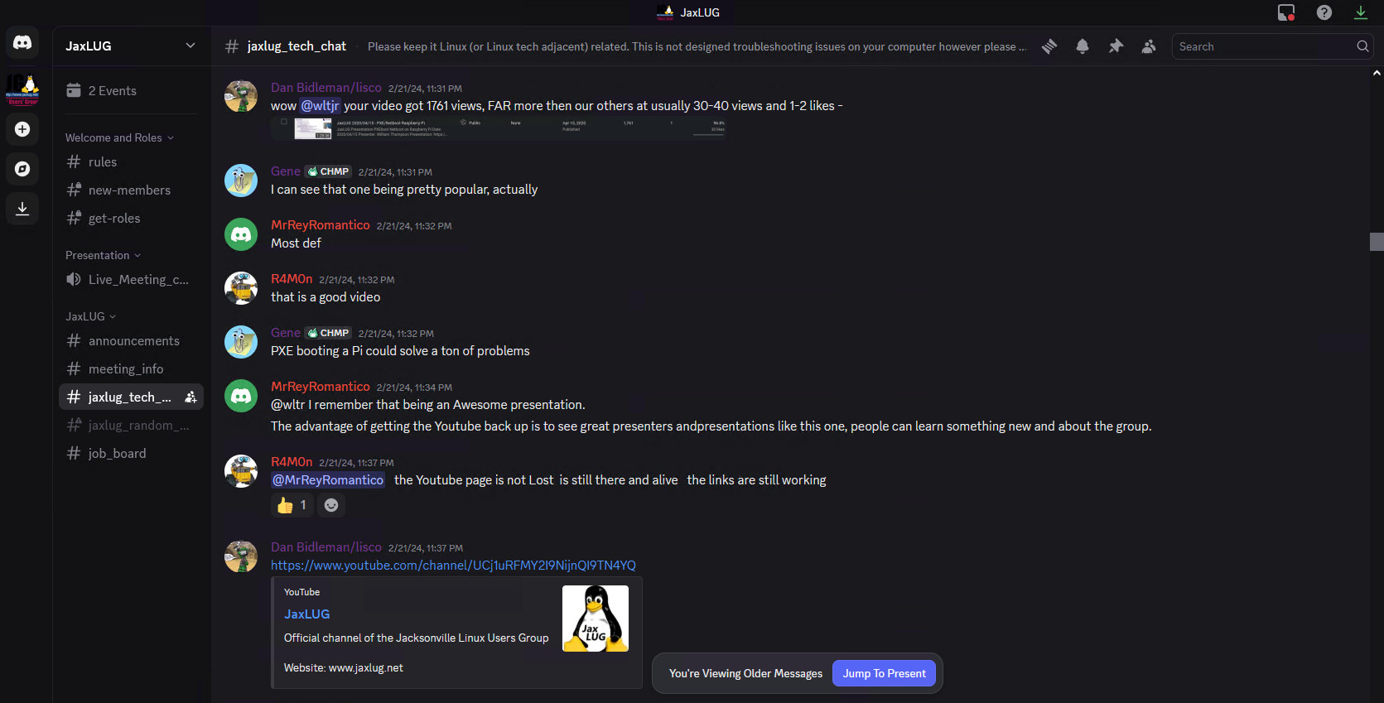Toggle the thumbs-up reaction on R4M0n's message
Image resolution: width=1384 pixels, height=703 pixels.
pyautogui.click(x=292, y=505)
